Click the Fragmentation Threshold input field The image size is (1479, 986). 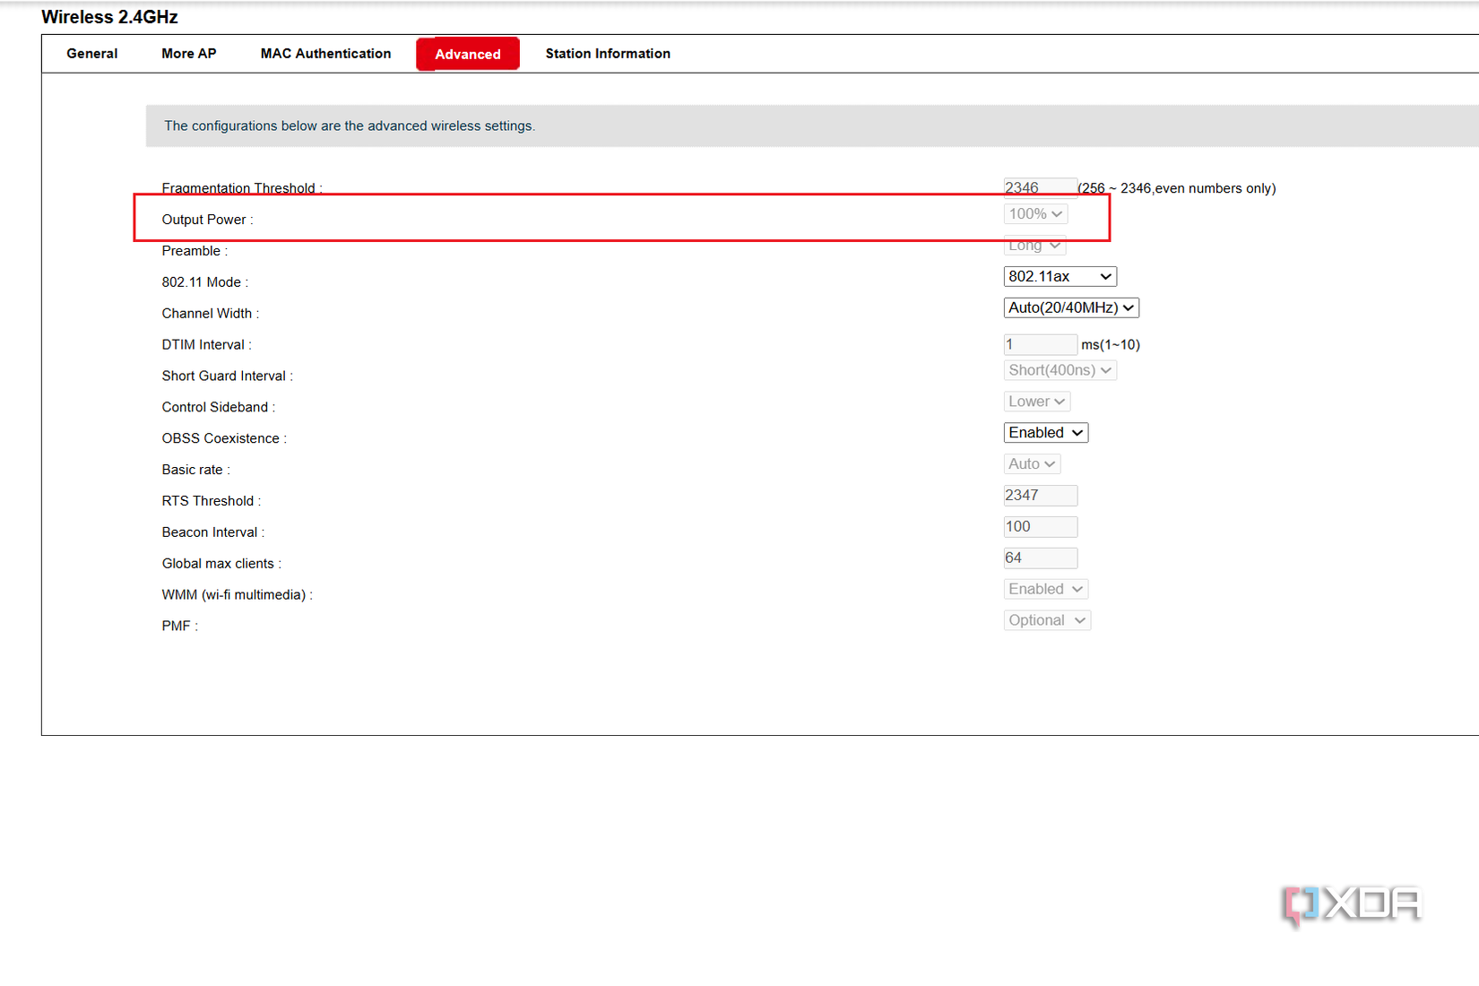(x=1040, y=187)
